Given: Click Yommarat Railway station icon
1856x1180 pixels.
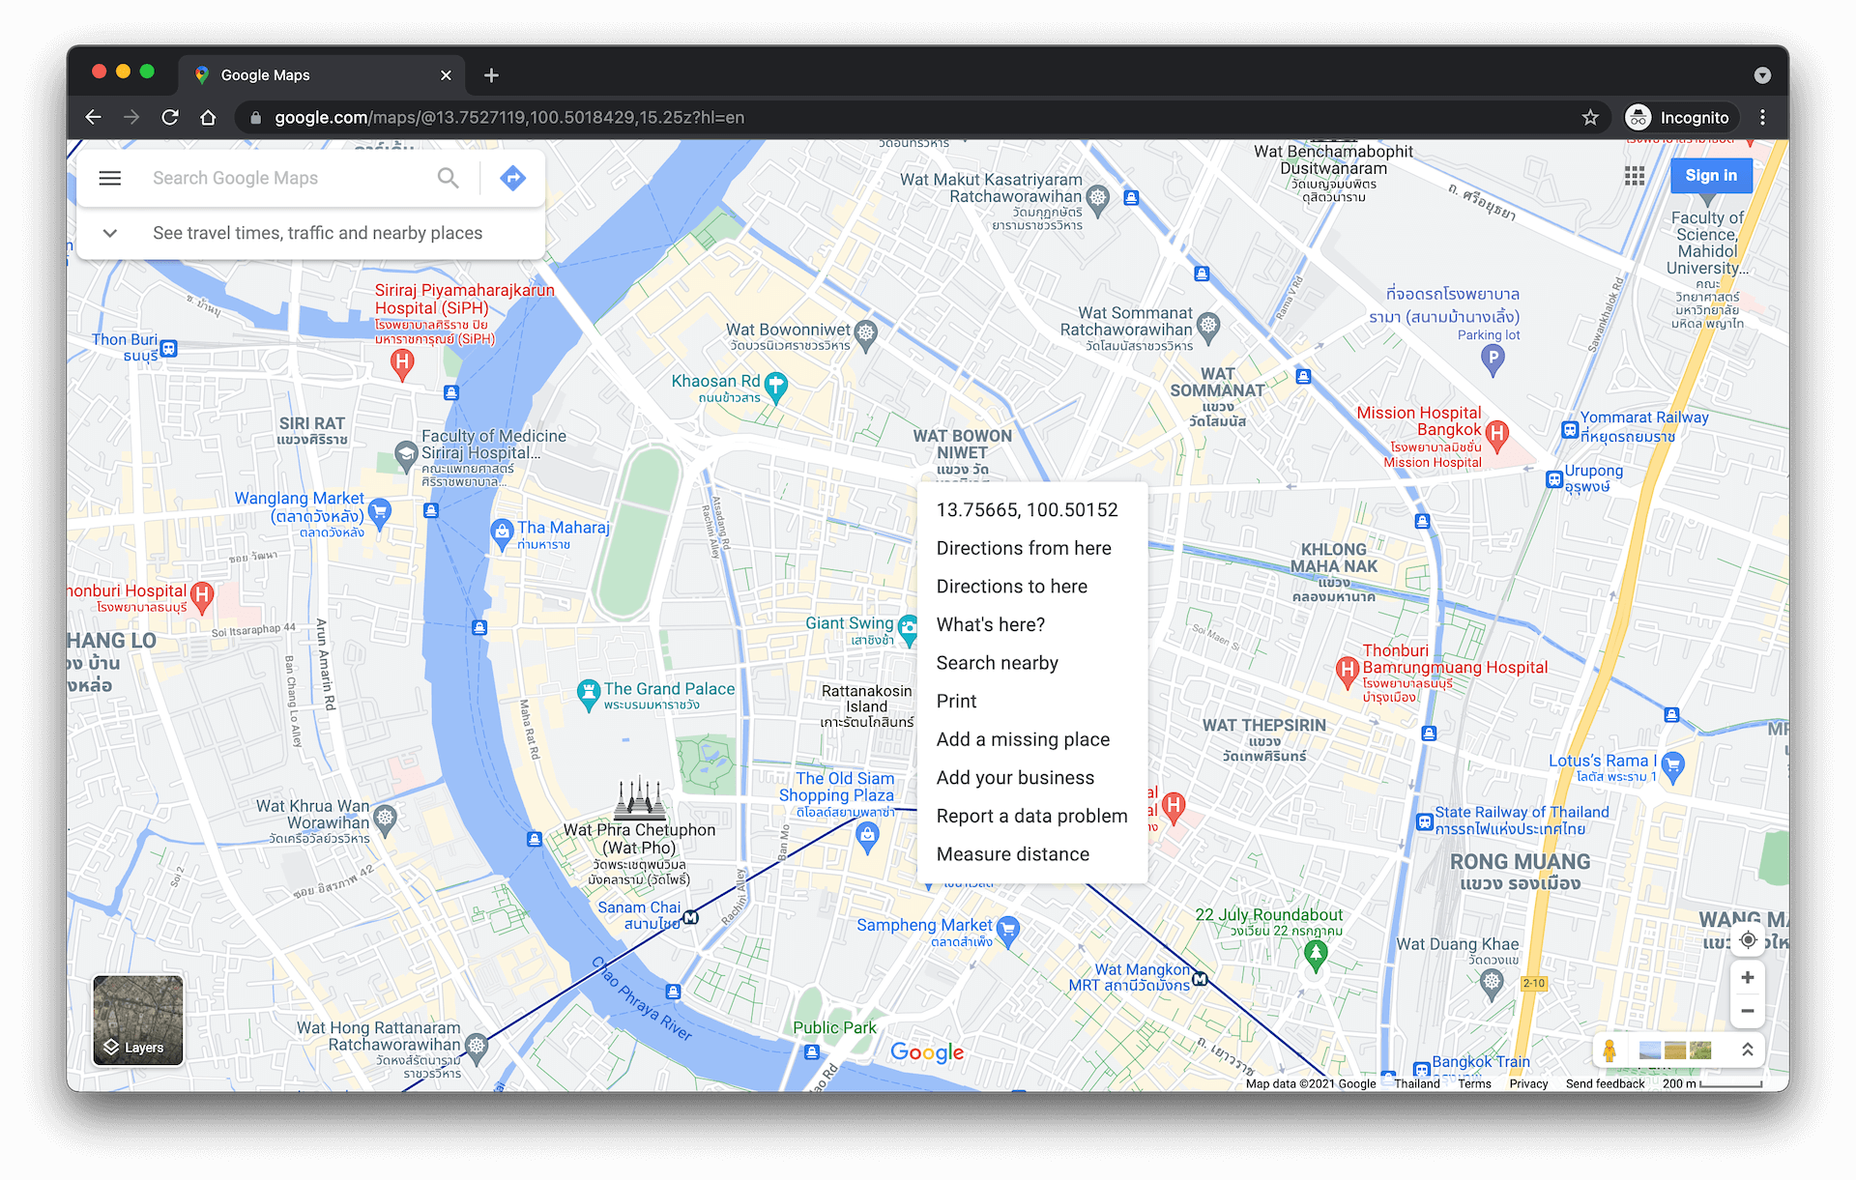Looking at the screenshot, I should (1570, 429).
